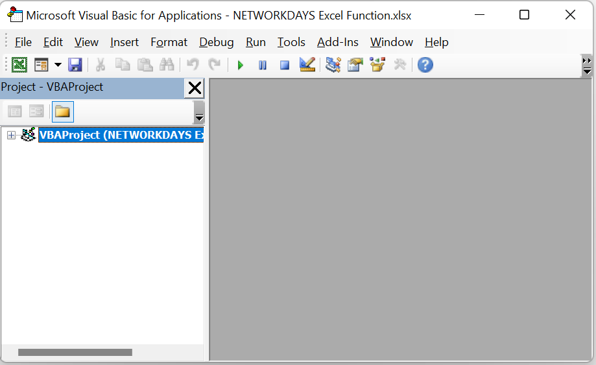Close the Project - VBAProject pane
596x365 pixels.
point(195,88)
